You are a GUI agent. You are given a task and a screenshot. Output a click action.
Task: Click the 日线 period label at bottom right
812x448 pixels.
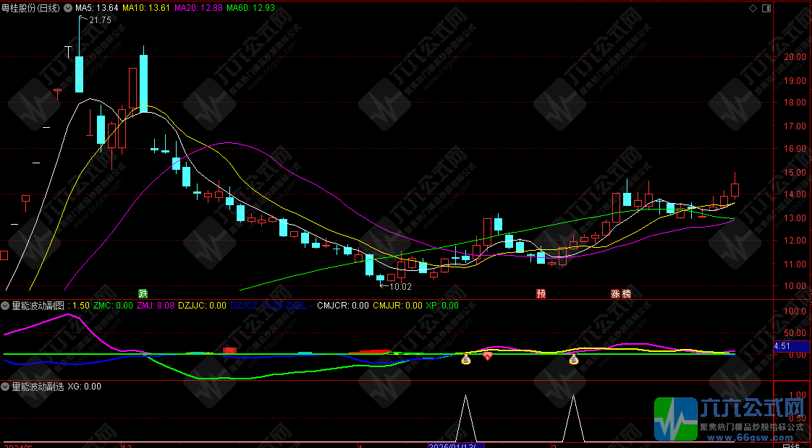tap(792, 444)
